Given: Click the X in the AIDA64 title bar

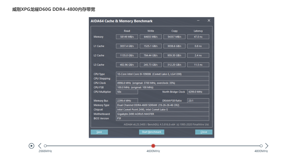Looking at the screenshot, I should click(x=209, y=21).
